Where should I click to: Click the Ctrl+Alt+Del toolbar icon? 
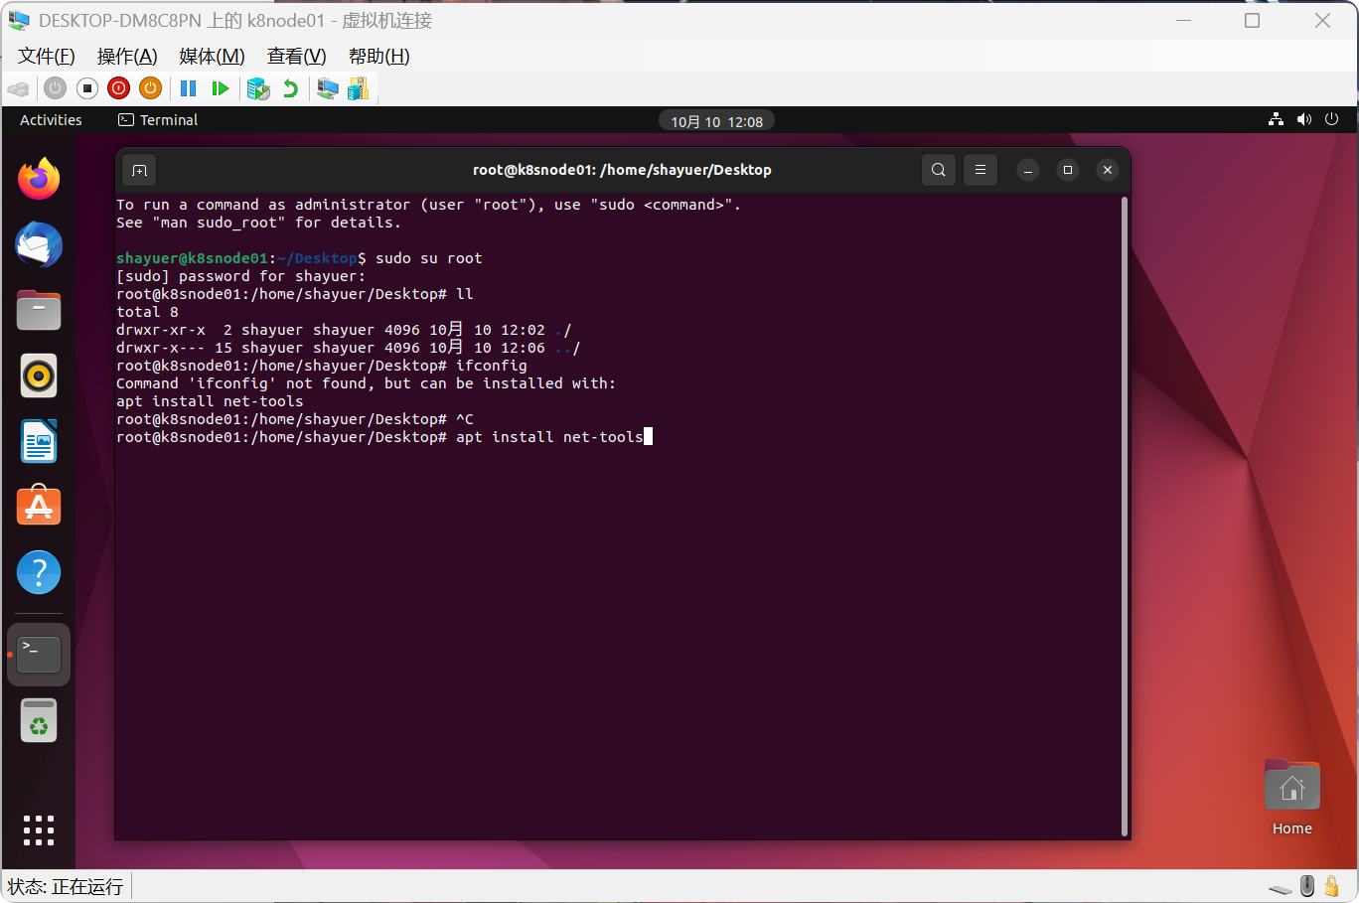click(x=18, y=88)
